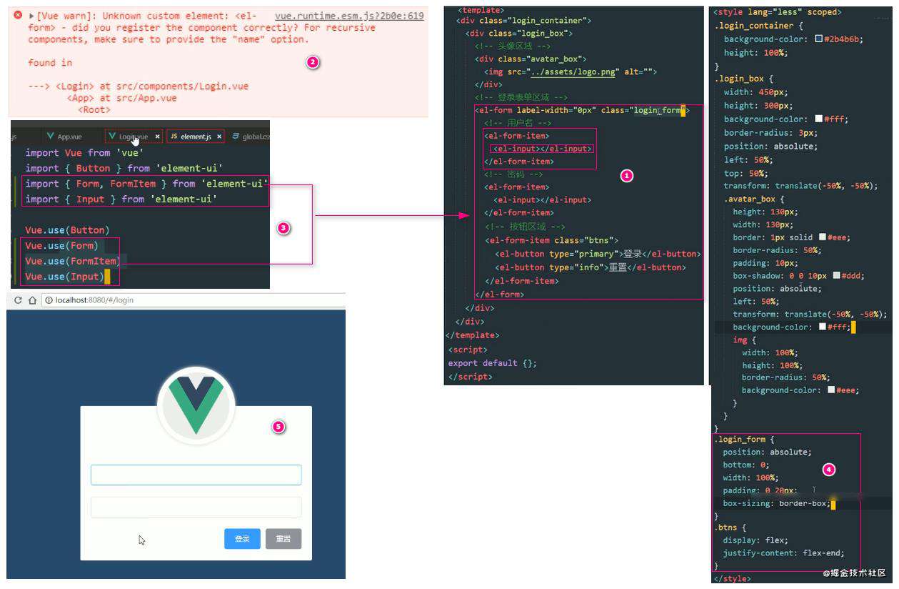
Task: Switch to the App.vue editor tab
Action: [x=64, y=137]
